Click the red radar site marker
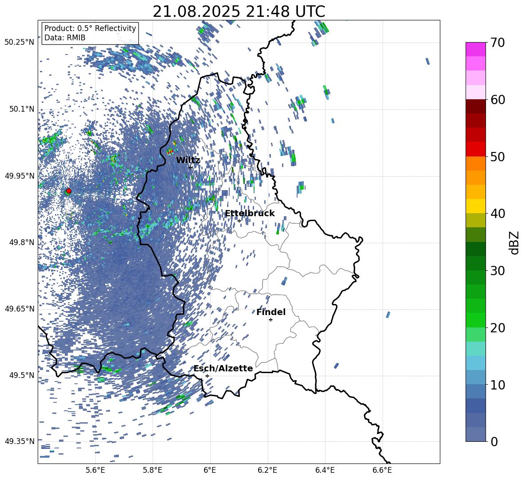The width and height of the screenshot is (525, 479). [x=69, y=191]
